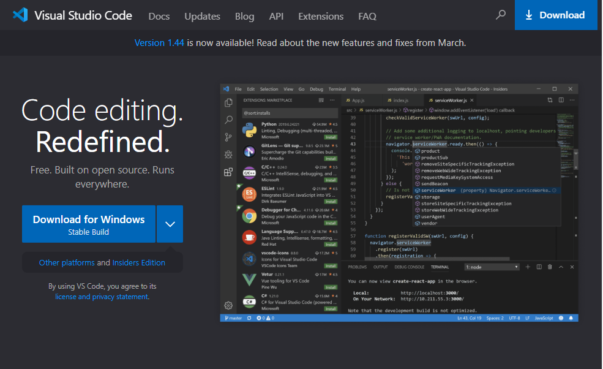This screenshot has width=603, height=369.
Task: Click the kill terminal trash icon
Action: click(x=550, y=267)
